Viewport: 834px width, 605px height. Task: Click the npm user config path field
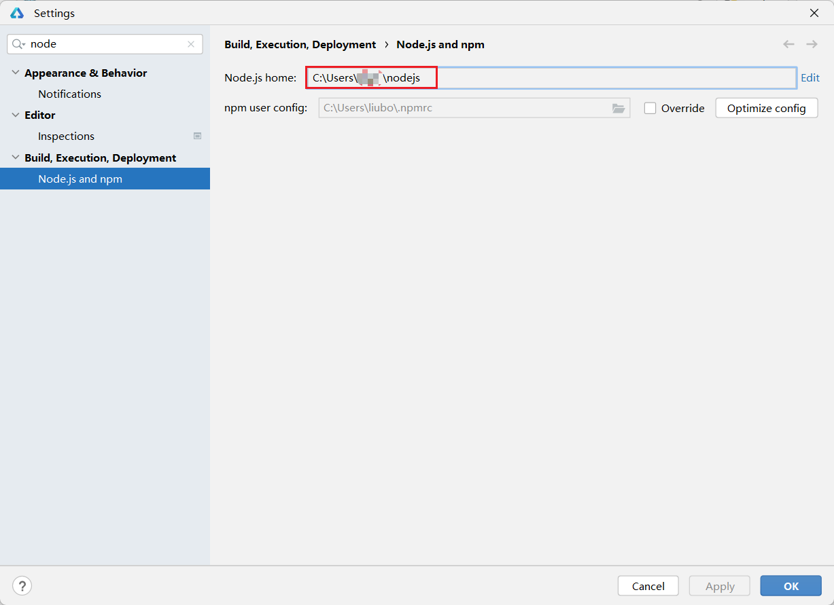pos(474,108)
